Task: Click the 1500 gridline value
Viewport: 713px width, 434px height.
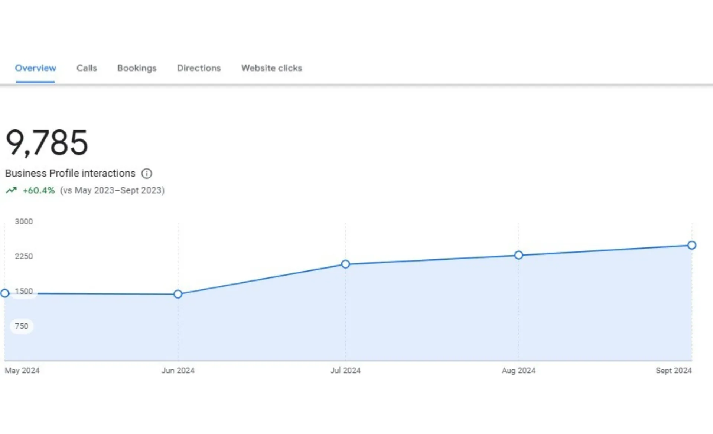Action: pos(23,291)
